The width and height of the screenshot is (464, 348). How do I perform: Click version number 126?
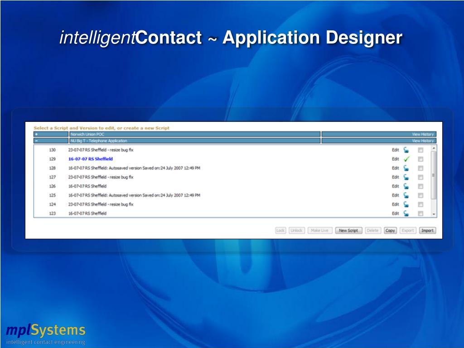coord(53,186)
